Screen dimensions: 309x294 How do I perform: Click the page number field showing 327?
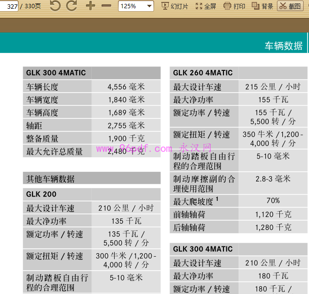click(x=9, y=6)
